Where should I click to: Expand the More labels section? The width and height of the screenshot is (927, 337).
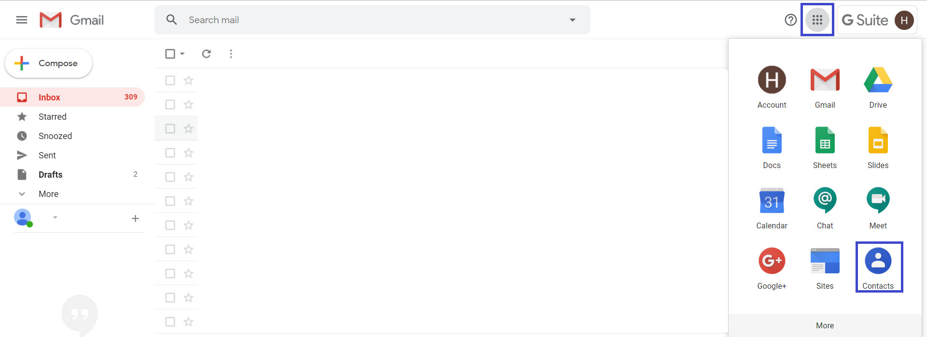48,194
